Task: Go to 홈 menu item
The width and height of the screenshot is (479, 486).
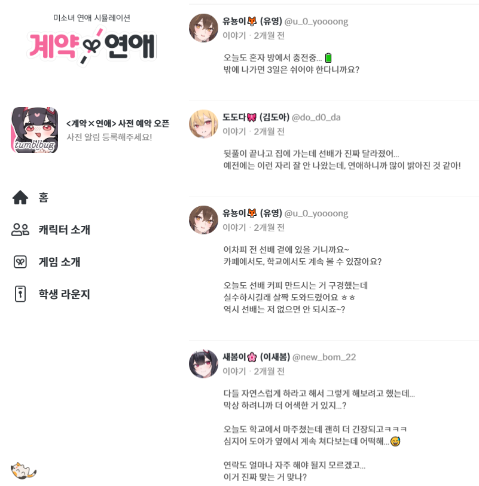Action: tap(44, 197)
